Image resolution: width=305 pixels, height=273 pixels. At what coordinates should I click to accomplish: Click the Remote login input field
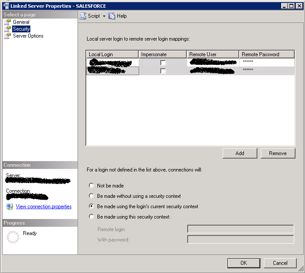click(x=240, y=229)
